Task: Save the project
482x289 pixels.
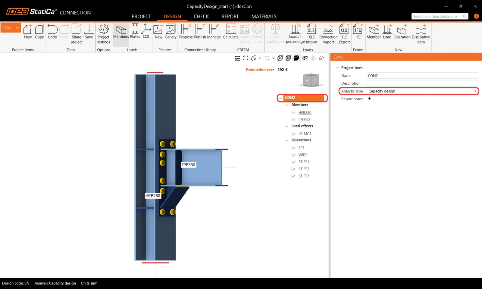Action: click(x=89, y=32)
